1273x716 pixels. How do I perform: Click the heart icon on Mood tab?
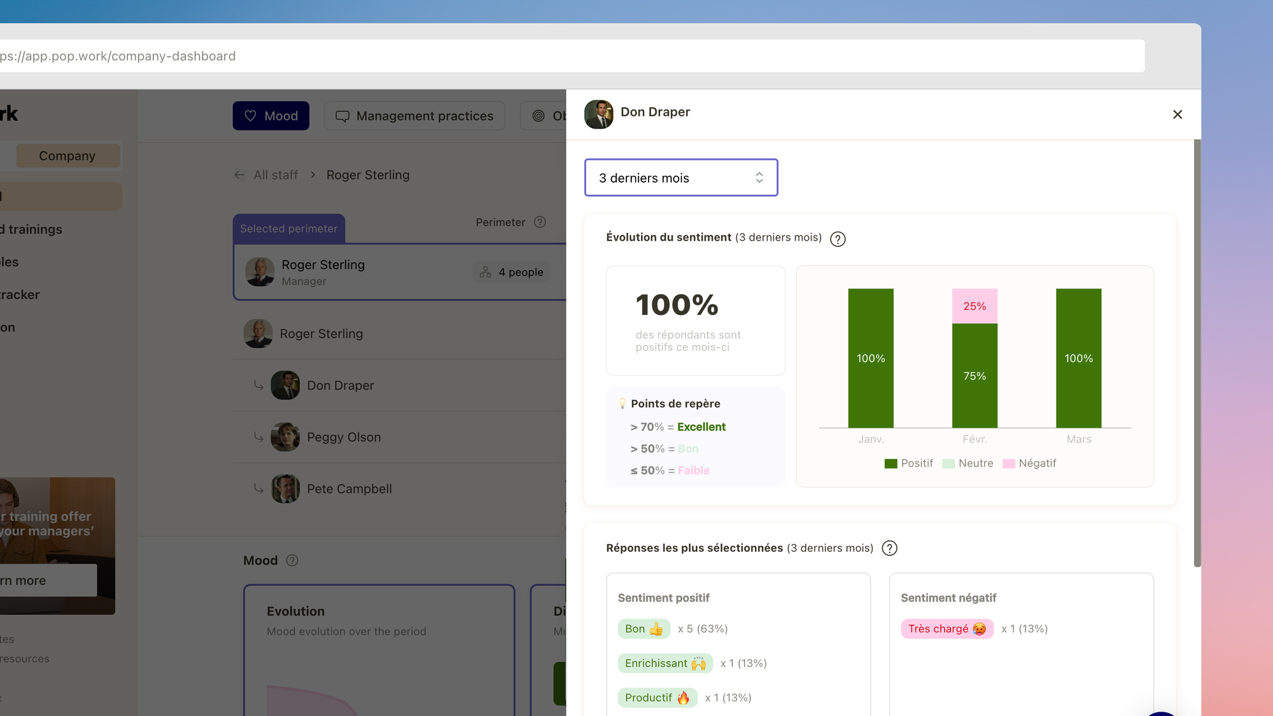click(250, 116)
